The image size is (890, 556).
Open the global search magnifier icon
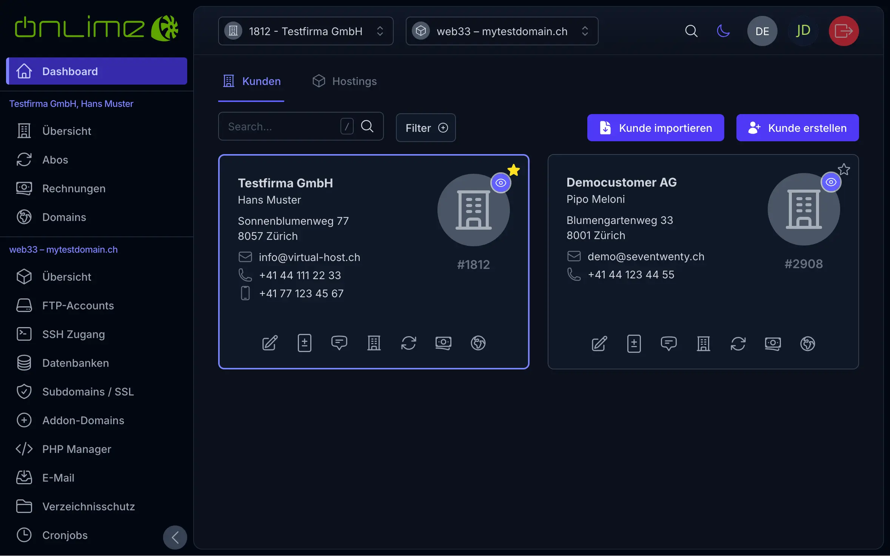coord(691,31)
